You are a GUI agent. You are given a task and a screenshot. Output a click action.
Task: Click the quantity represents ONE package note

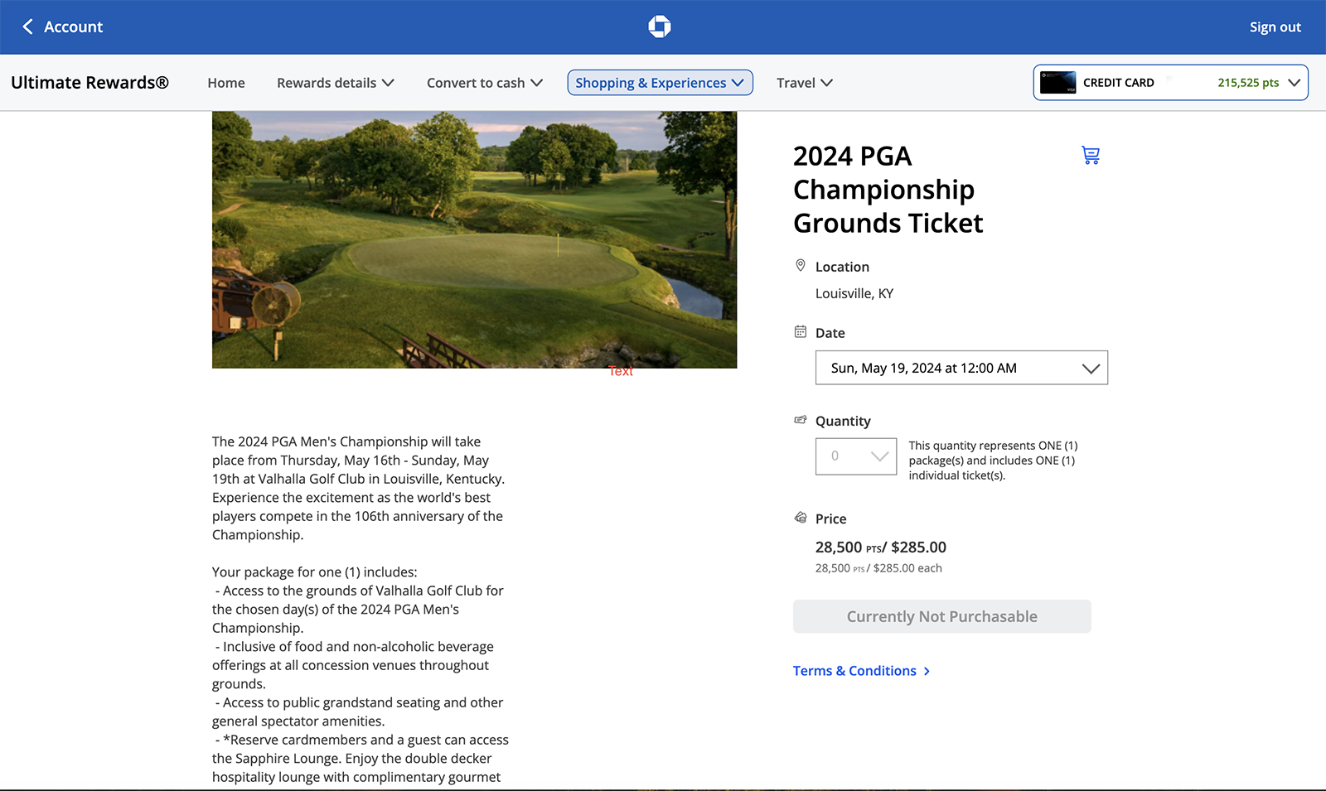click(993, 461)
